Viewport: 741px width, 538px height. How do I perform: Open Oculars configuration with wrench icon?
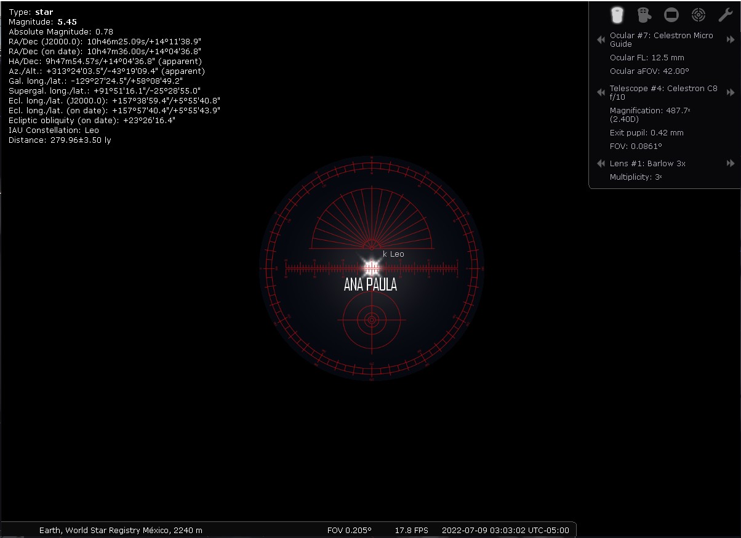click(725, 14)
